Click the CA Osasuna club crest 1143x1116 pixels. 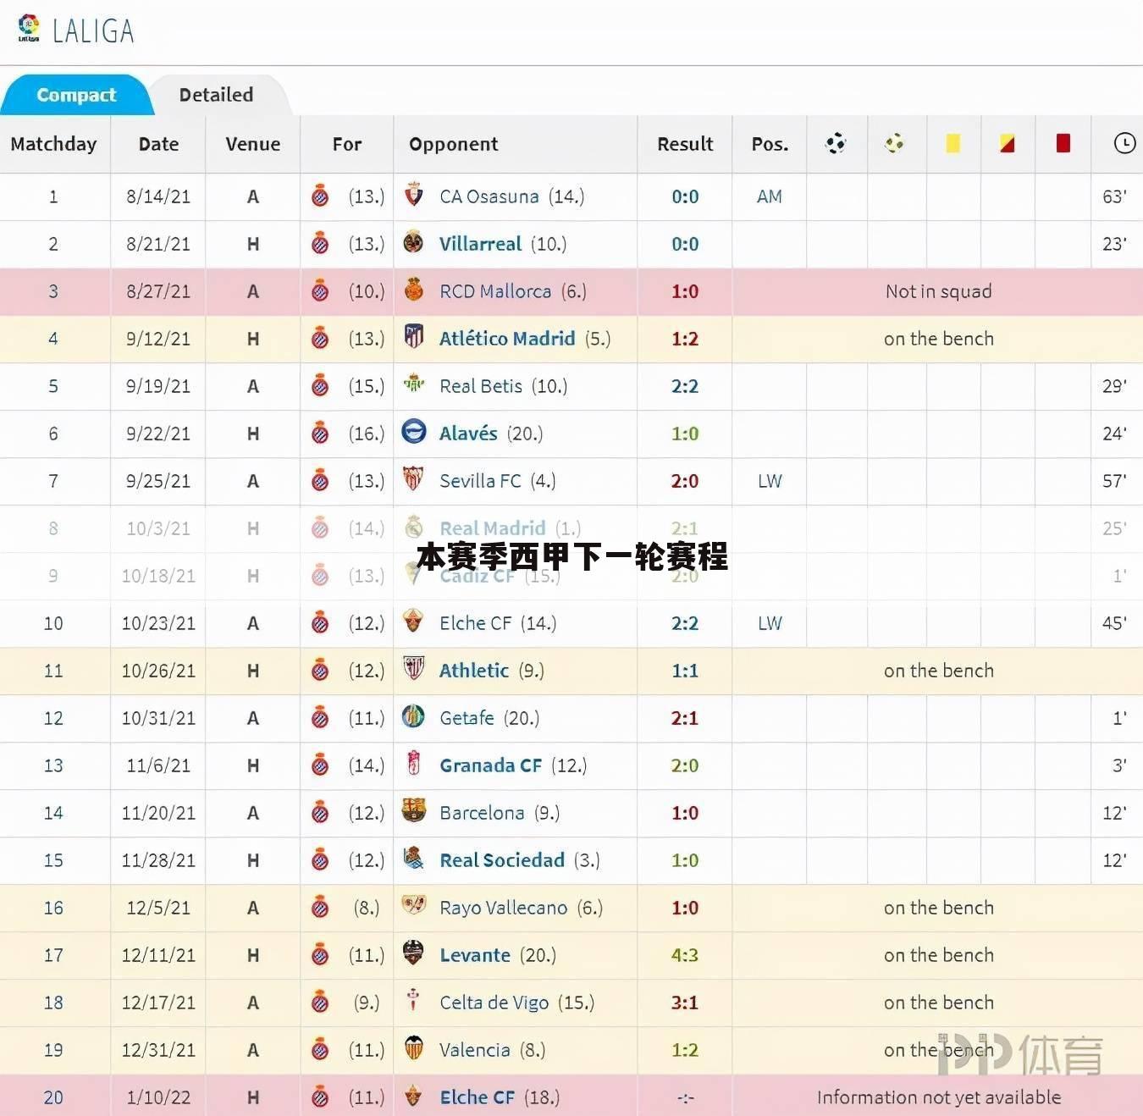(413, 196)
